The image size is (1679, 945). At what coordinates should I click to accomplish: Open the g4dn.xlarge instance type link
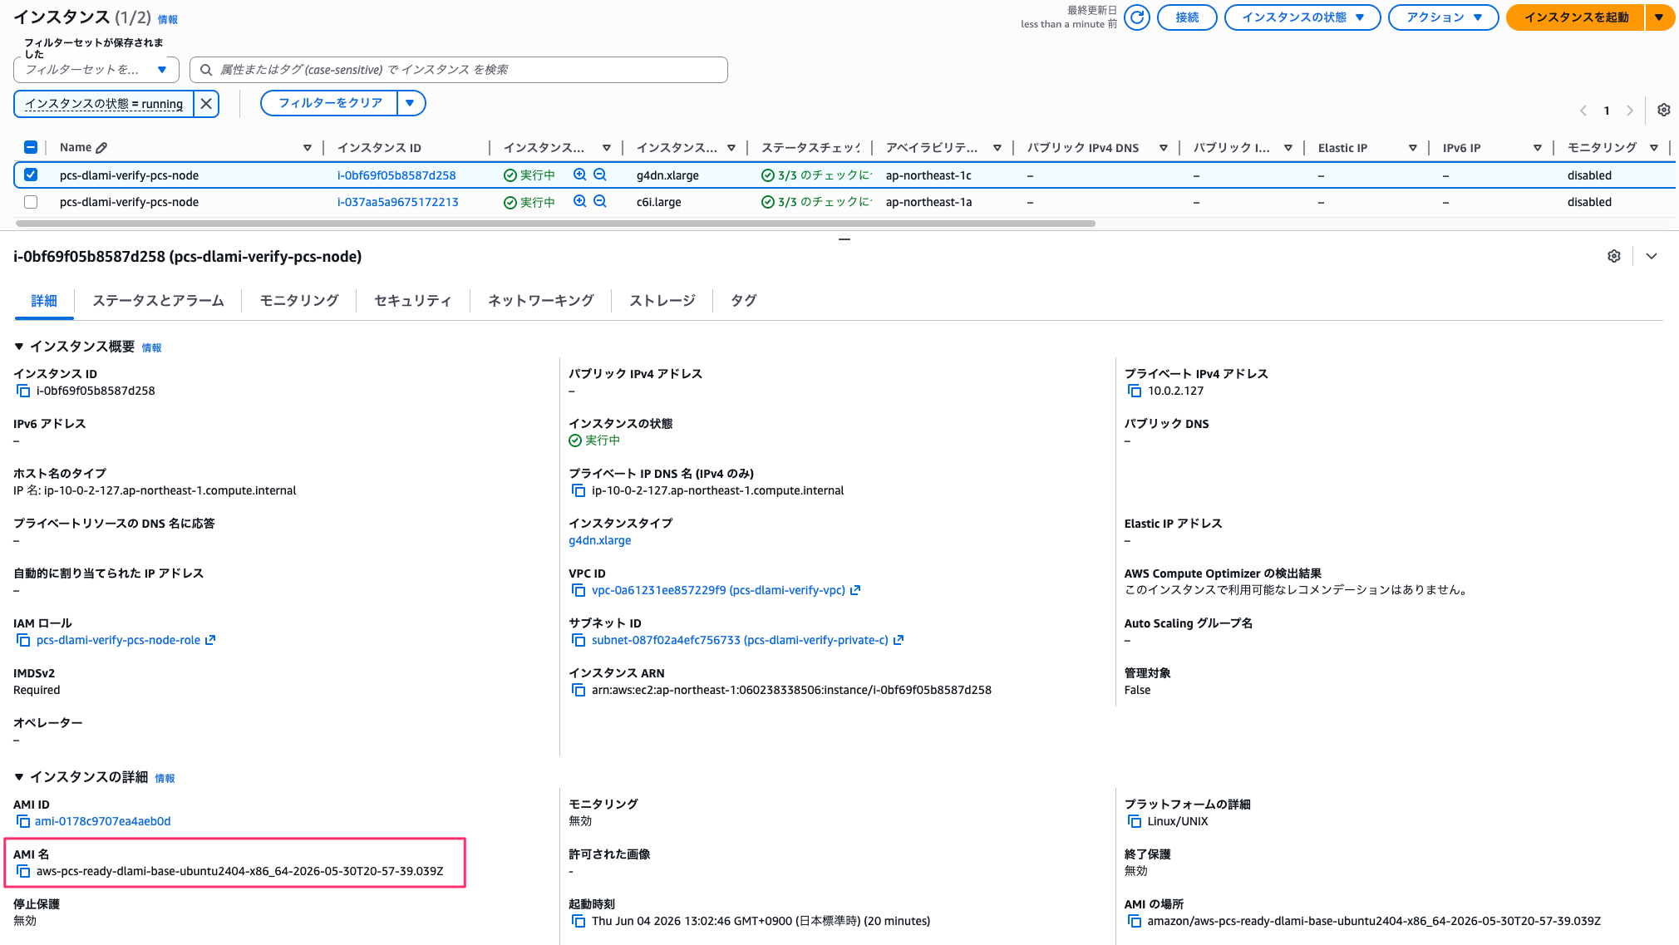[600, 540]
